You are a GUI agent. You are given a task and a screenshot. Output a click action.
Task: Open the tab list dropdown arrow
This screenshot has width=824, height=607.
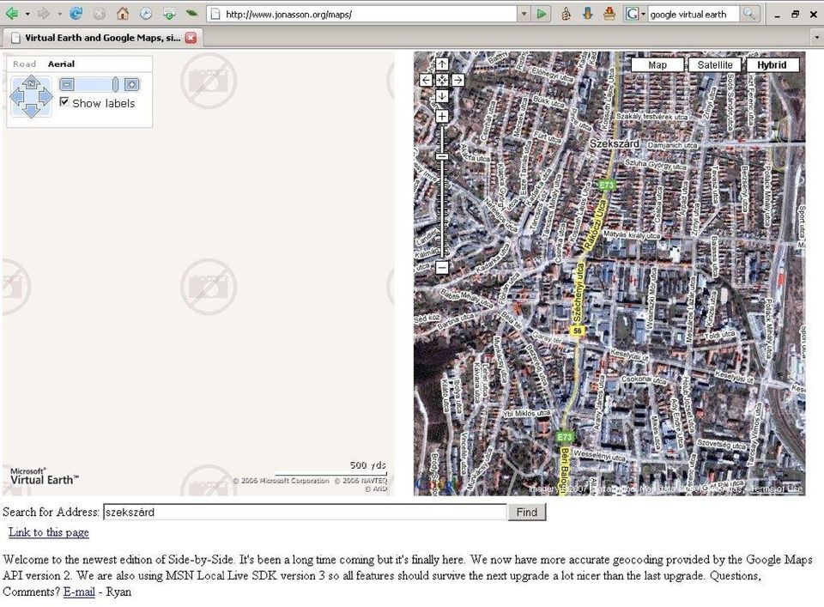pos(816,38)
